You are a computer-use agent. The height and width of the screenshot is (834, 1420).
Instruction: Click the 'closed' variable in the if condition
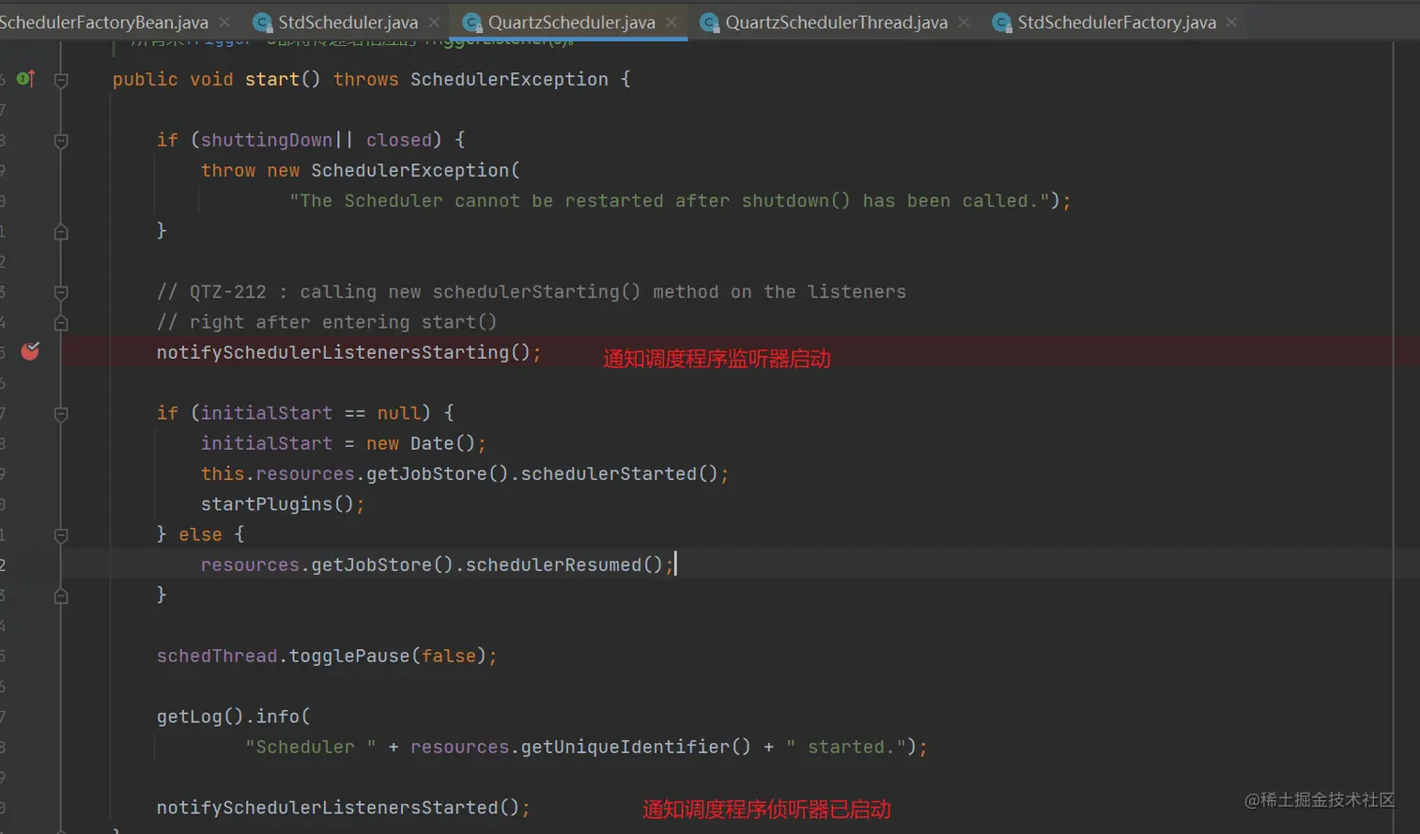[399, 140]
